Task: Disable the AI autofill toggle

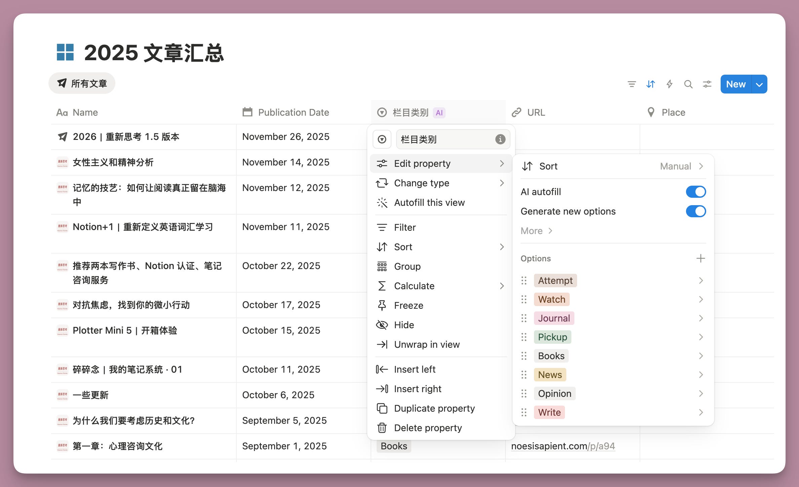Action: click(695, 192)
